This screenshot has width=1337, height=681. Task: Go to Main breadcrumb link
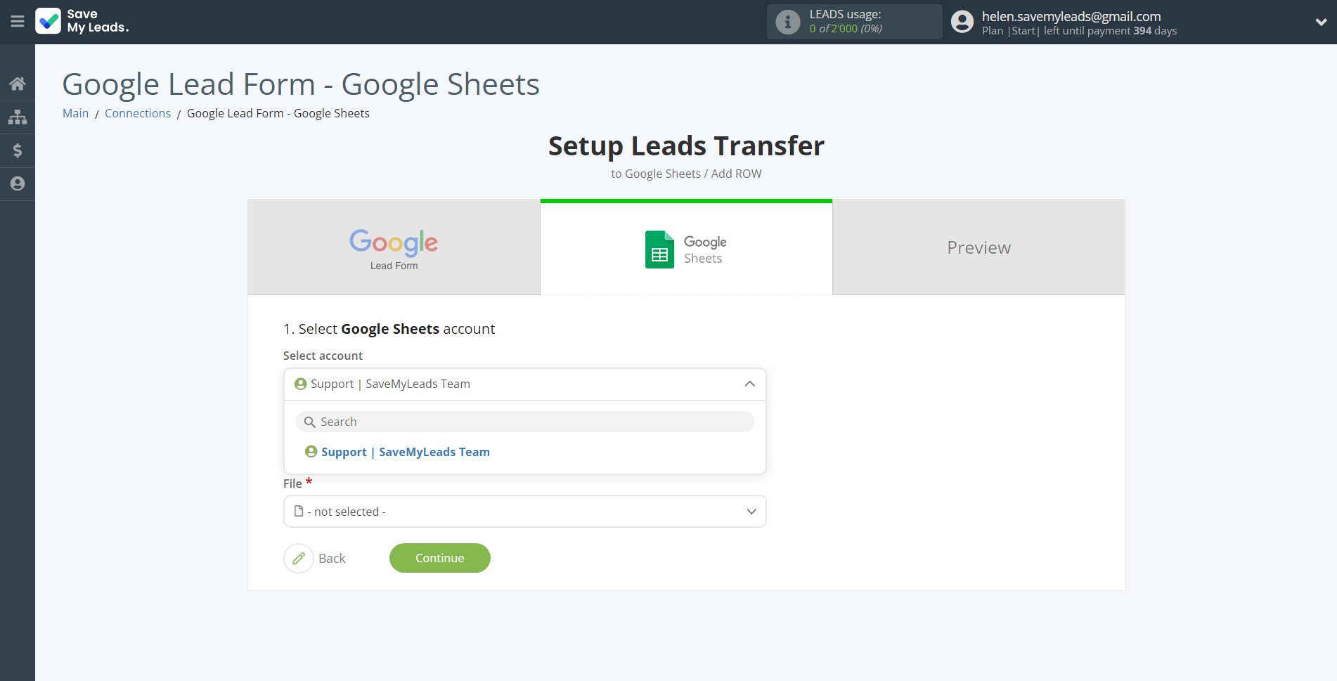coord(75,113)
